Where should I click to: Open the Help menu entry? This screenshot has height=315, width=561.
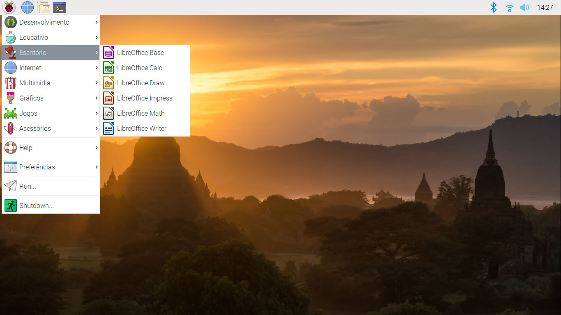click(x=51, y=148)
